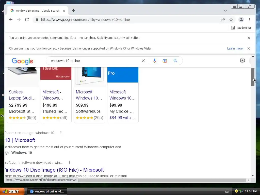Open the profile avatar menu

pyautogui.click(x=241, y=20)
